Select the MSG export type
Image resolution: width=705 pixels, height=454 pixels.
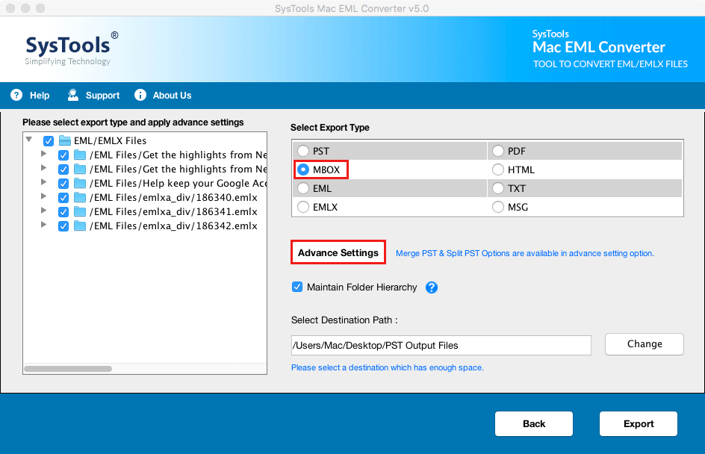click(497, 207)
